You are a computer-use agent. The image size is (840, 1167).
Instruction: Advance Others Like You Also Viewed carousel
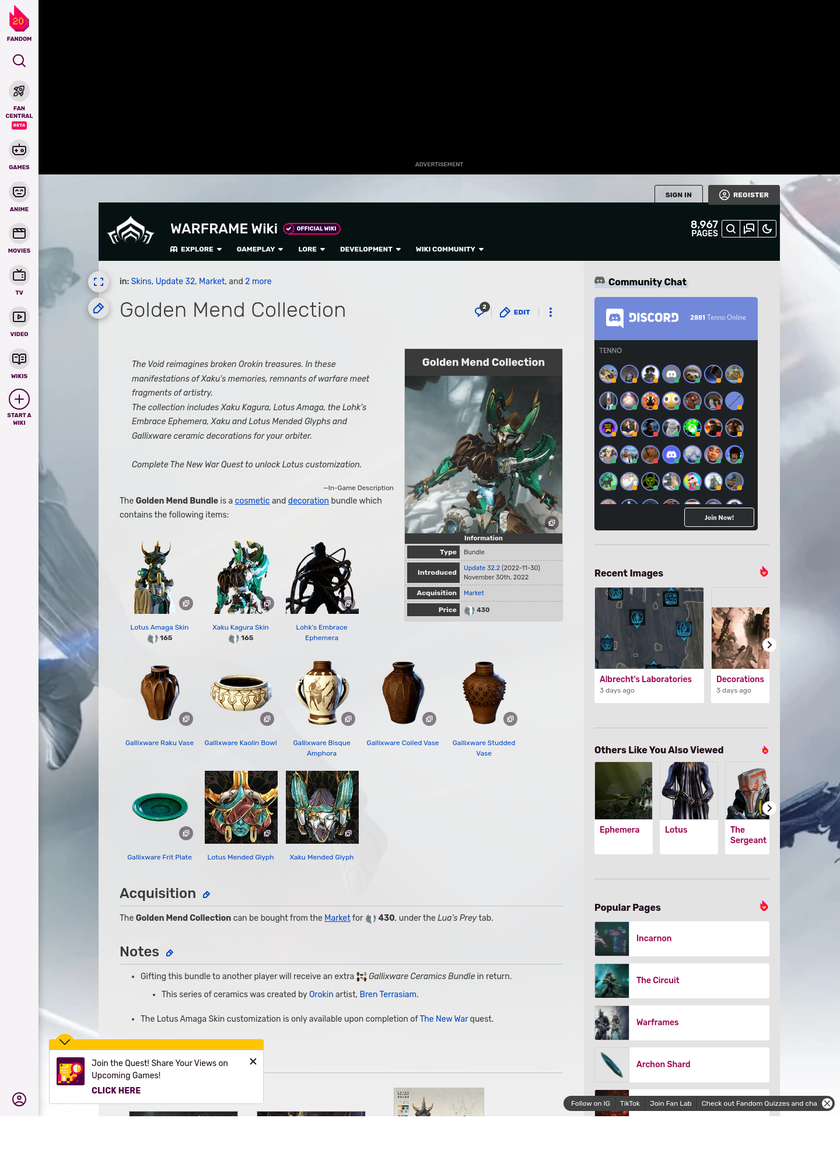(x=769, y=808)
